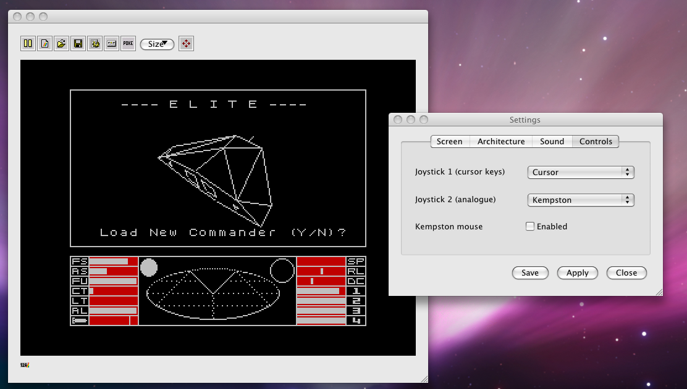687x389 pixels.
Task: Open the POKE tool in the toolbar
Action: click(x=128, y=44)
